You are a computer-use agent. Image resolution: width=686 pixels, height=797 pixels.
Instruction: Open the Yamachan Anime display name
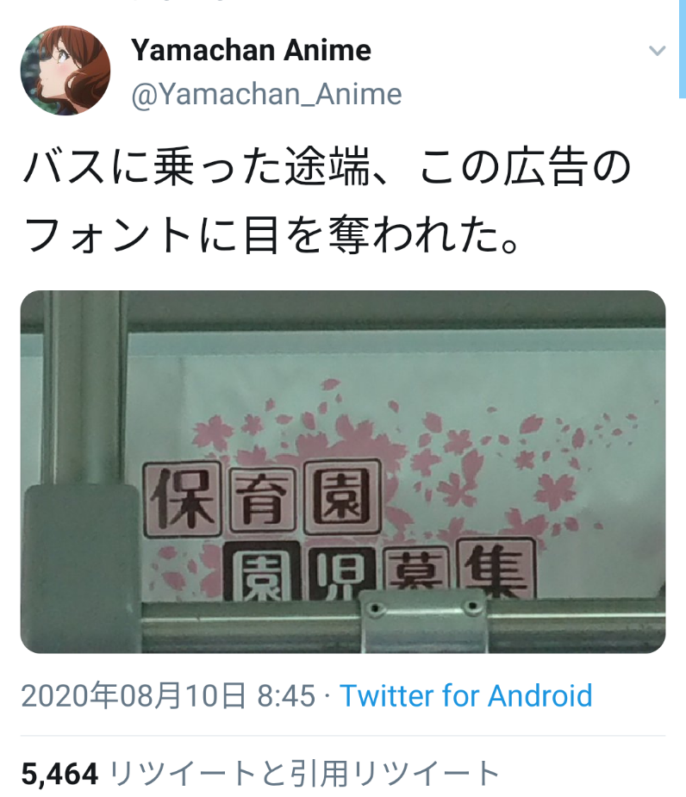point(251,50)
